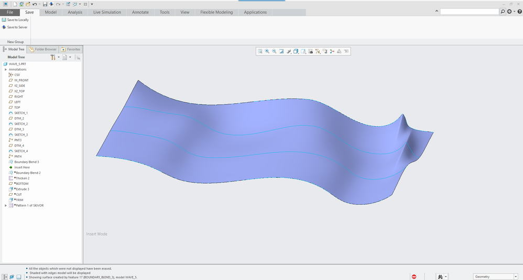This screenshot has width=523, height=280.
Task: Open the Display Style cube icon
Action: coord(296,51)
